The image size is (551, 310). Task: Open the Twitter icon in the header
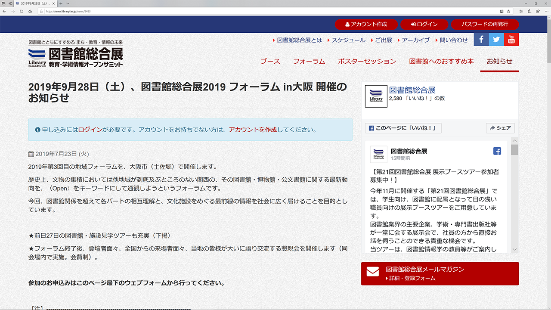coord(496,40)
